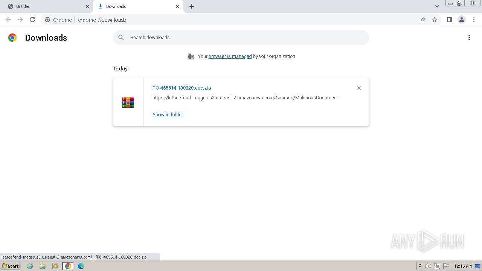482x271 pixels.
Task: Open the Action Center flag icon
Action: tap(446, 266)
